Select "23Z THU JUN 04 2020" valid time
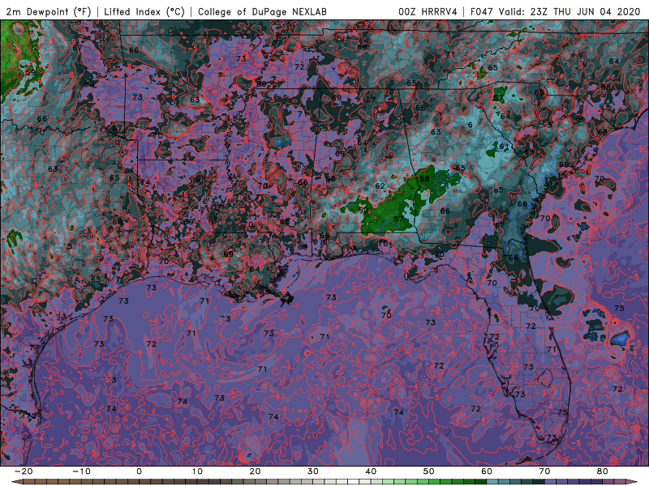This screenshot has height=486, width=649. click(x=585, y=12)
